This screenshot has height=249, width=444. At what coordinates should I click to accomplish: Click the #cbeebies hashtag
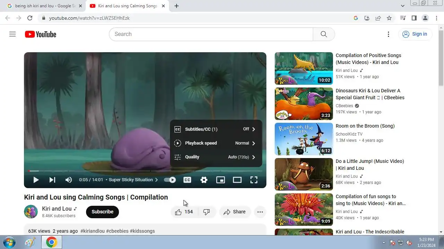click(117, 231)
